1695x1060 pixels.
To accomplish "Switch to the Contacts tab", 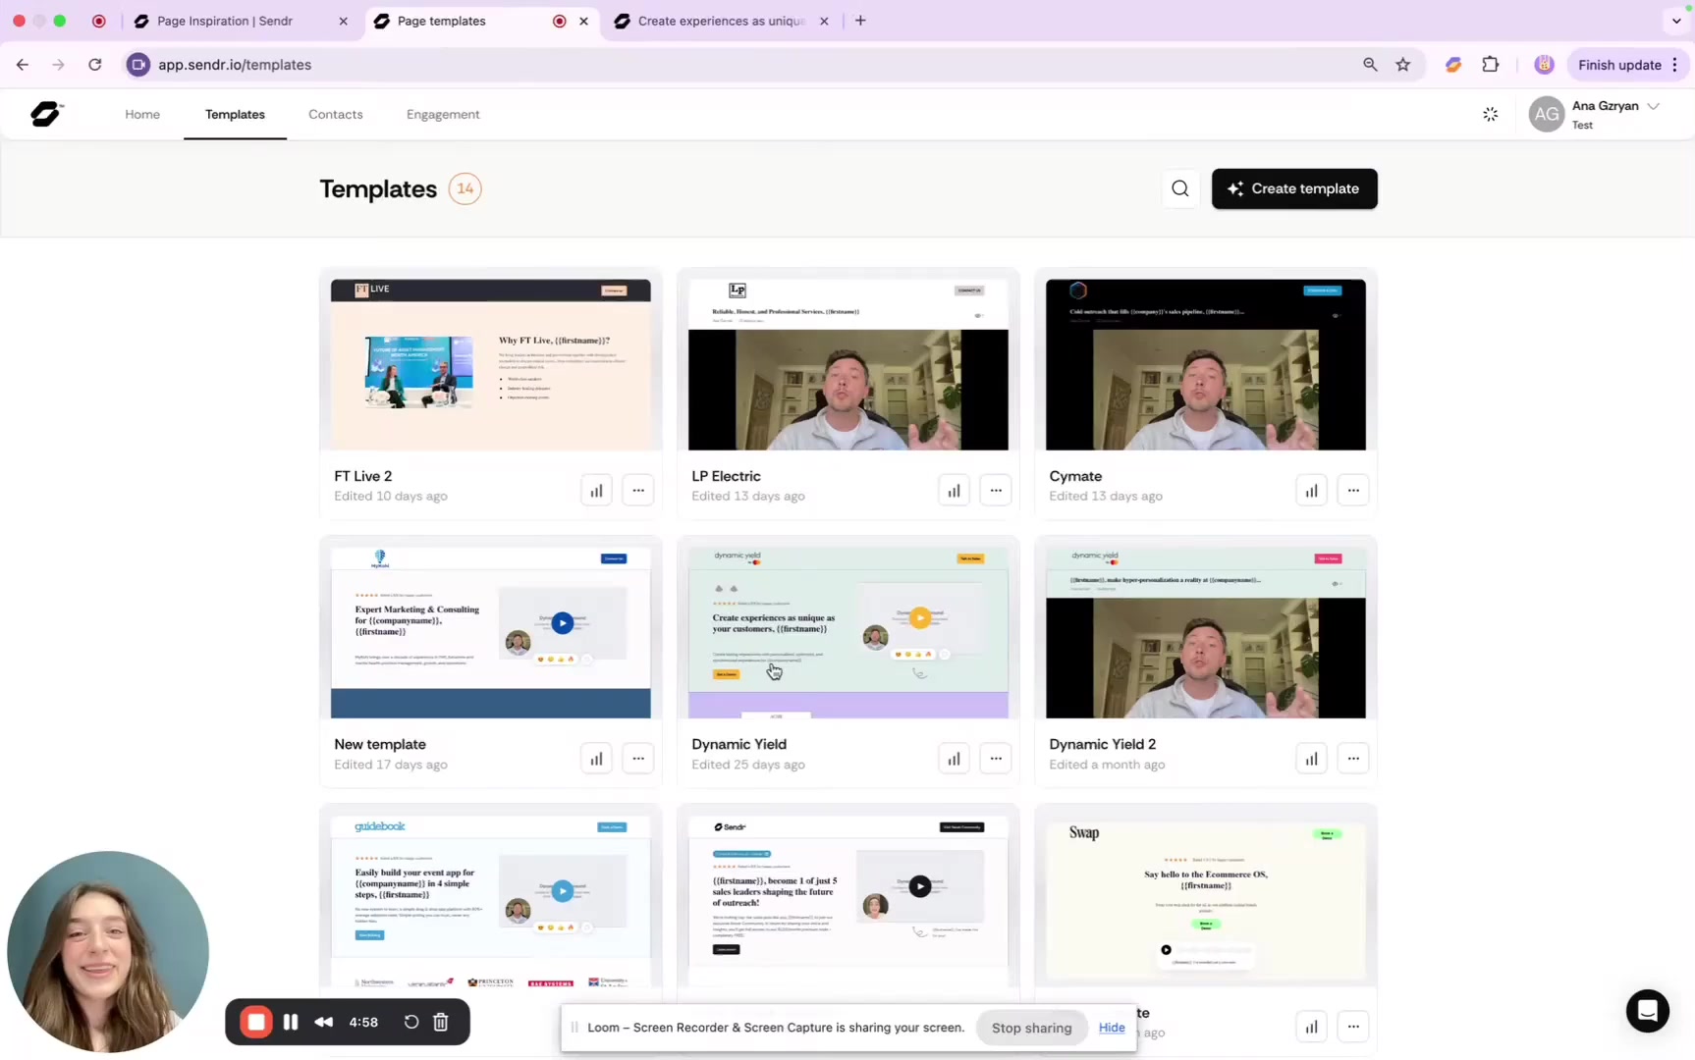I will point(335,114).
